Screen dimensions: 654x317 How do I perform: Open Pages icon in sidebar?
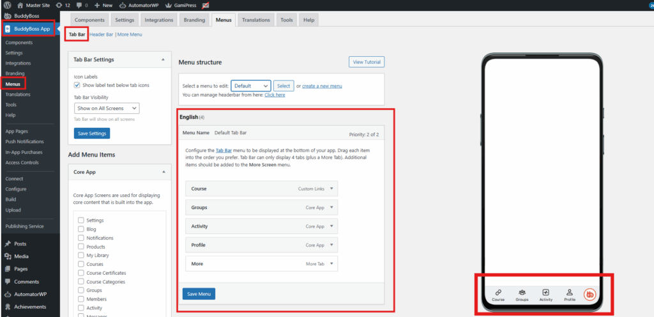coord(8,268)
